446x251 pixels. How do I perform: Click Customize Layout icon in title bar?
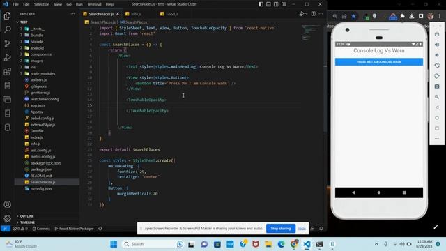[284, 4]
